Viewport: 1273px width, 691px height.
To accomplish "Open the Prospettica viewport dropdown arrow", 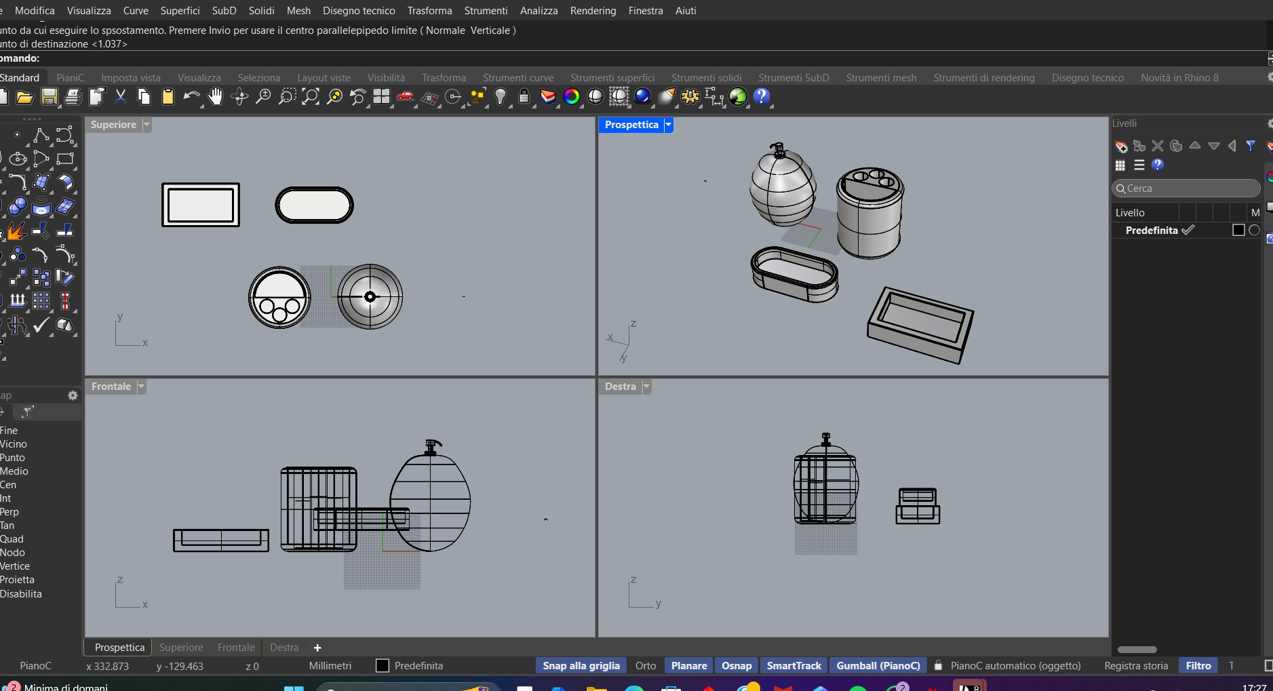I will click(668, 125).
